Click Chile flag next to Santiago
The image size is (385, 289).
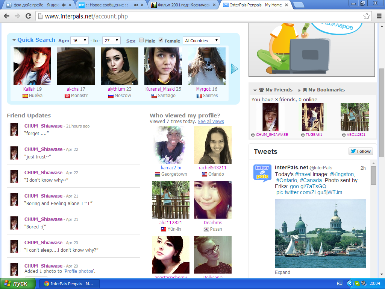(154, 96)
